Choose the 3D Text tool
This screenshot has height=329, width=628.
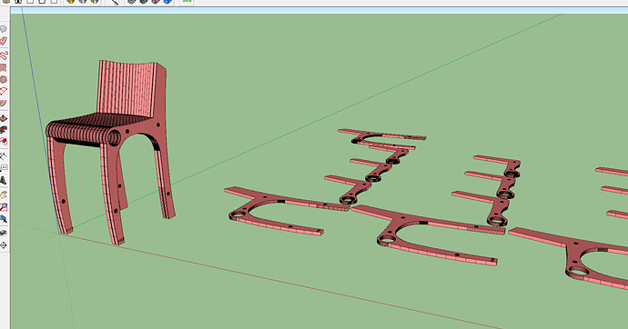click(4, 180)
